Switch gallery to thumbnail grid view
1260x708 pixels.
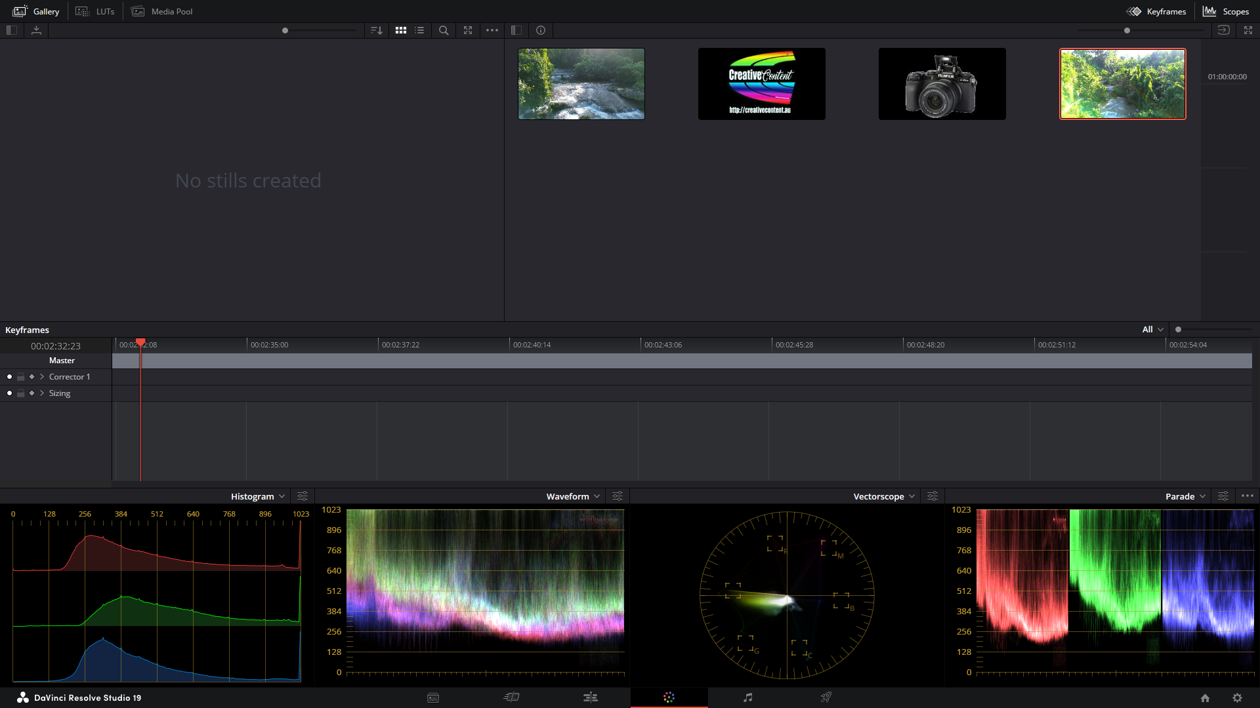(x=401, y=30)
